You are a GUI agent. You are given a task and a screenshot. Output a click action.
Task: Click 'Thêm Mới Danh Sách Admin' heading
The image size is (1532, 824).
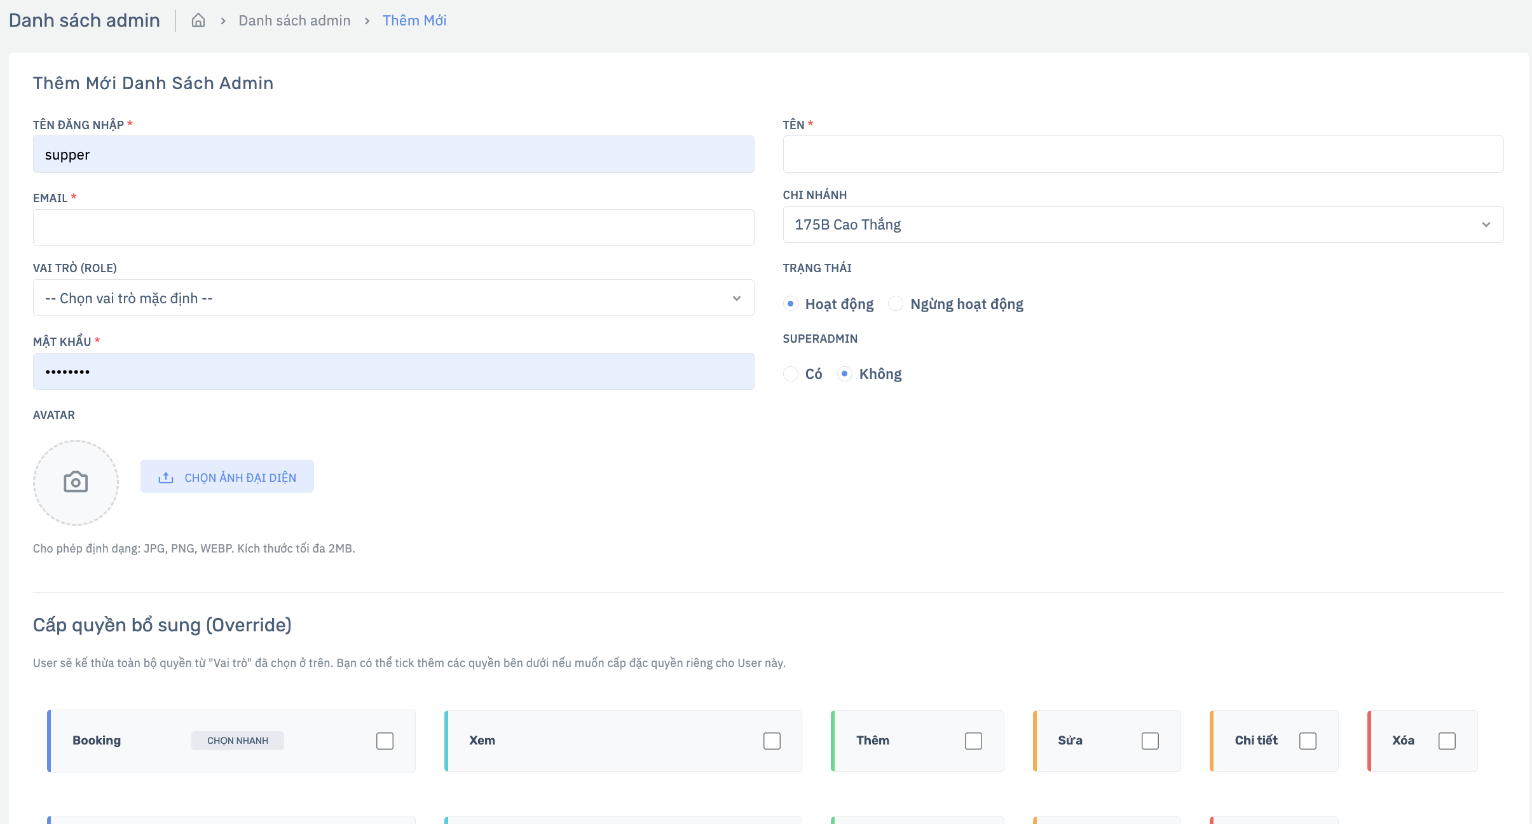point(153,83)
